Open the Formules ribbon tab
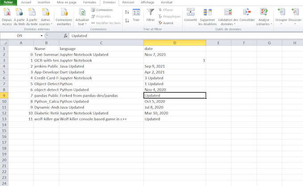 point(90,2)
